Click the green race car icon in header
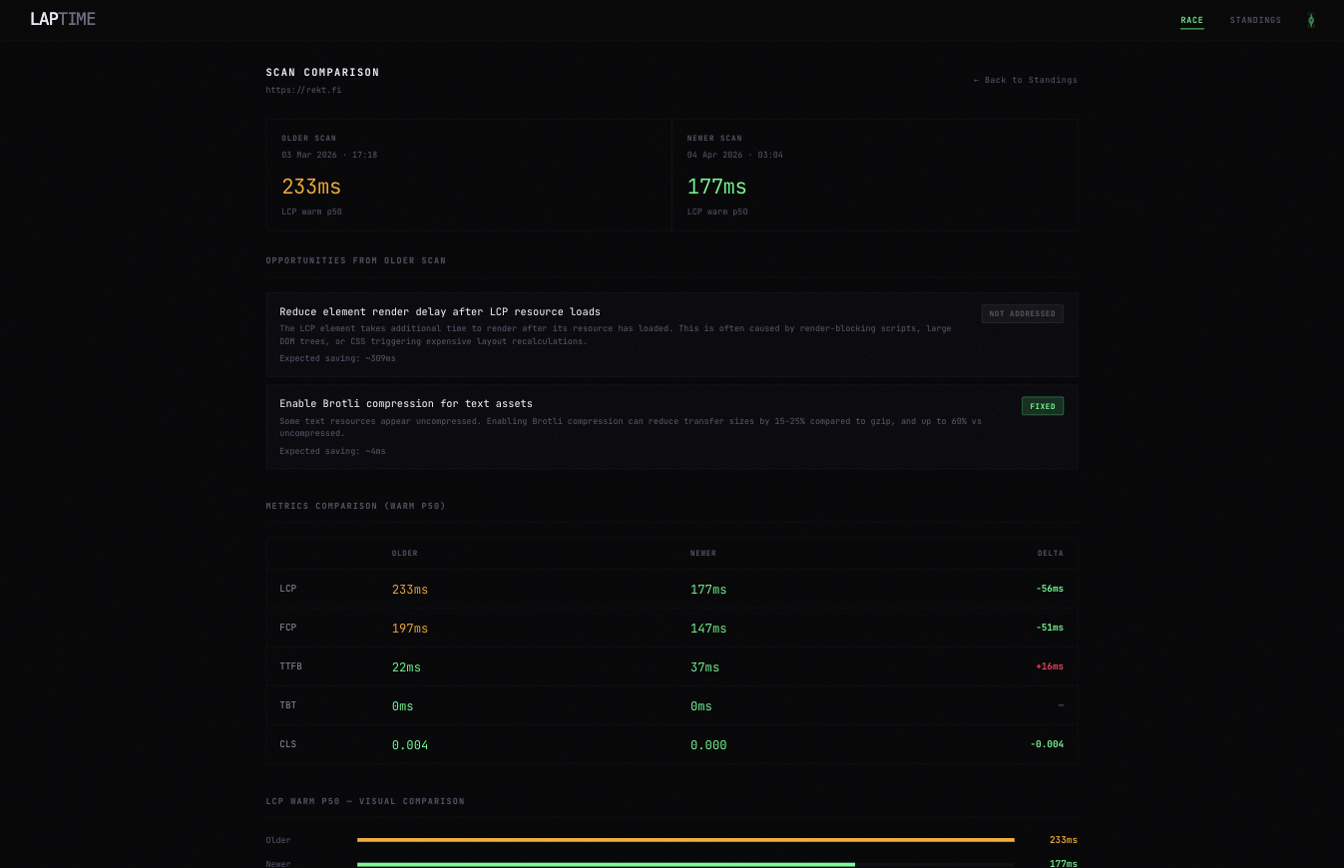Image resolution: width=1344 pixels, height=868 pixels. pos(1311,20)
